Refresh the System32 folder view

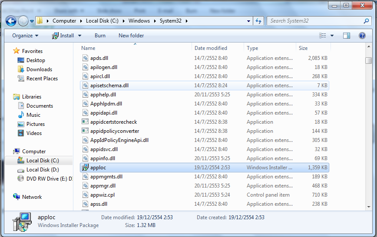258,21
